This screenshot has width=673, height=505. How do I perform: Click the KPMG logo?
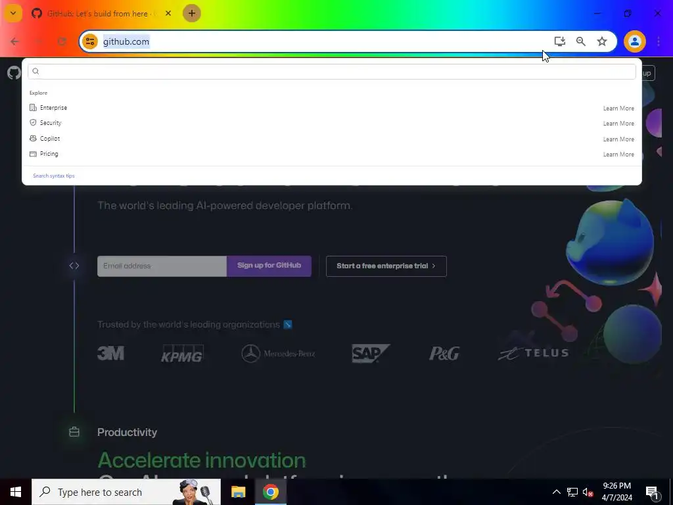(182, 353)
